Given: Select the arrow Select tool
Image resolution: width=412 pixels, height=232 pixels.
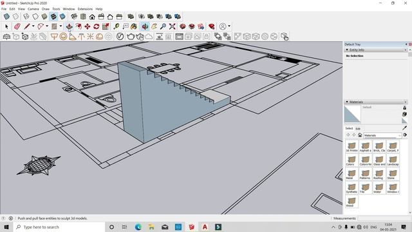Looking at the screenshot, I should [6, 26].
